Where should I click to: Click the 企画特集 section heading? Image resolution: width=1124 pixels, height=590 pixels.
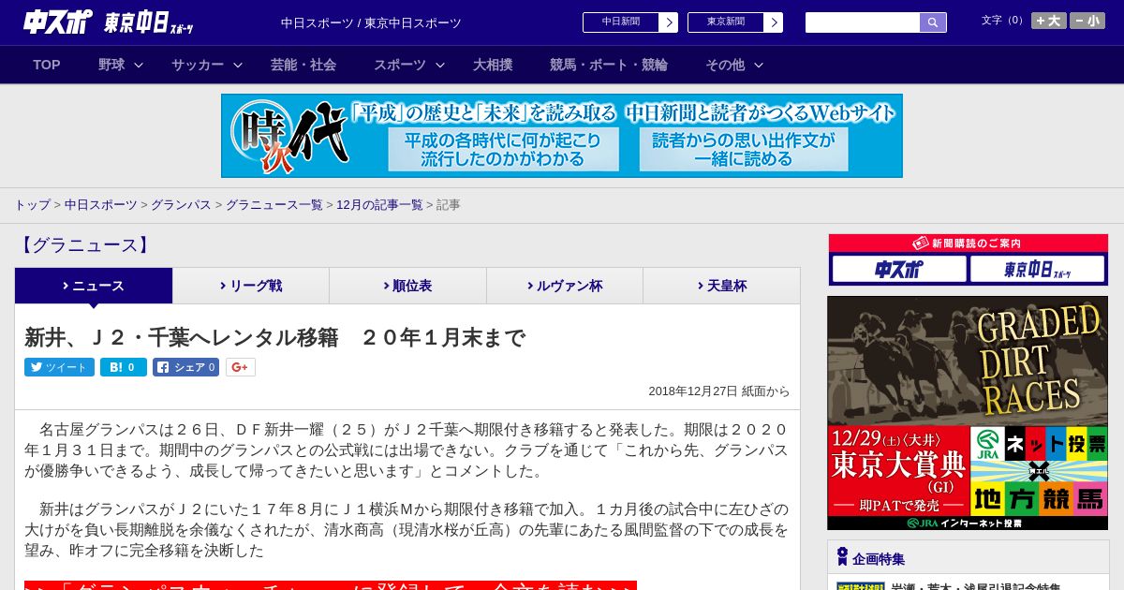879,559
